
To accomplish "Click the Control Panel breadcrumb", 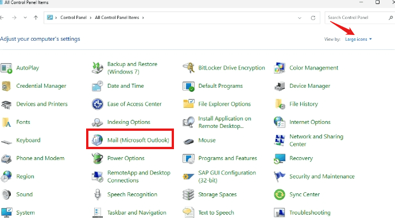I will point(73,18).
